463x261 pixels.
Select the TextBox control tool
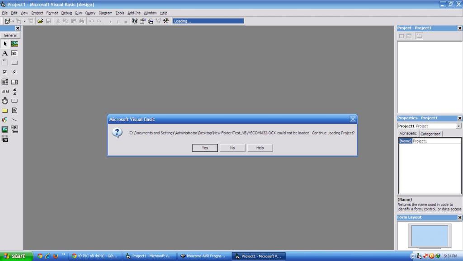(14, 53)
